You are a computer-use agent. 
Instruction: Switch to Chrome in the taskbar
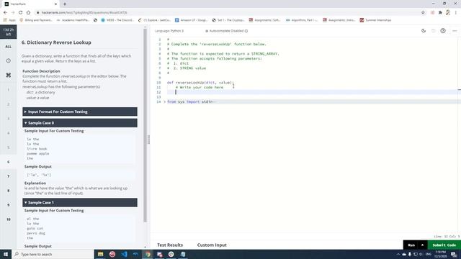click(x=148, y=254)
